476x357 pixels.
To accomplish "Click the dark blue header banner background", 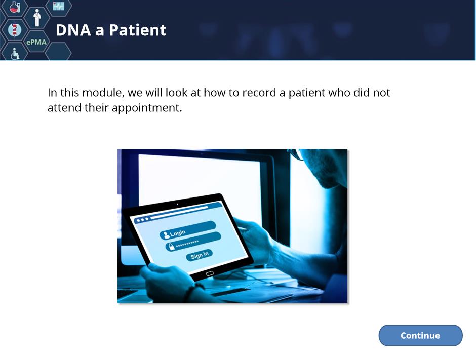I will coord(303,30).
